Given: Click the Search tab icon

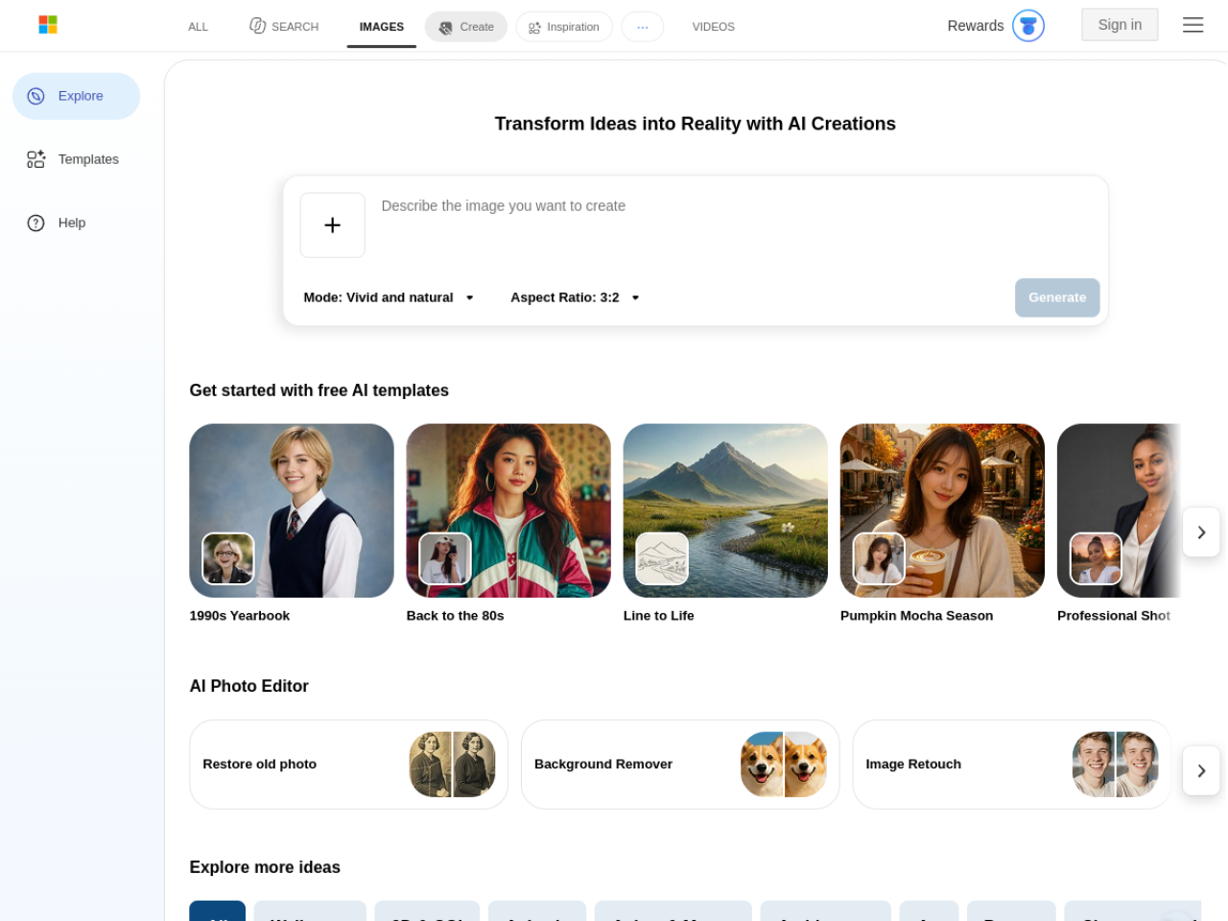Looking at the screenshot, I should [x=257, y=26].
